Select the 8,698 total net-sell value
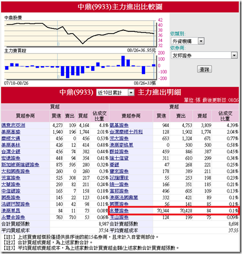This screenshot has width=242, height=254. tap(233, 224)
